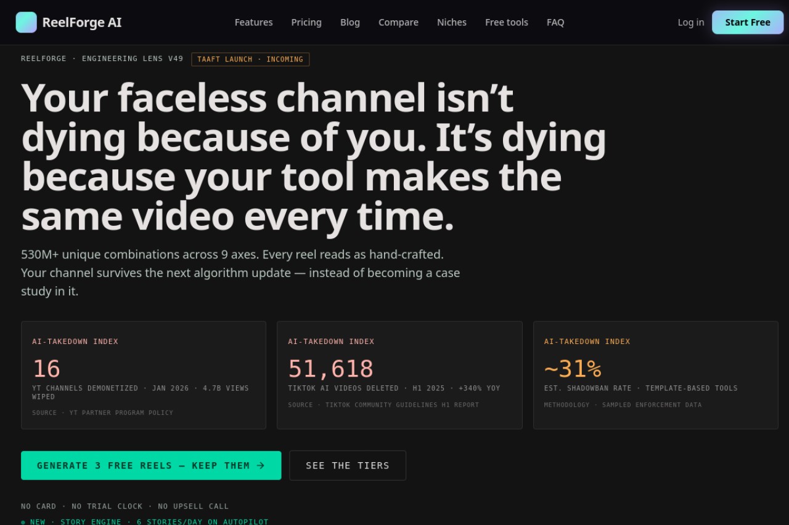Visit the Free tools section
The image size is (789, 525).
pos(507,22)
